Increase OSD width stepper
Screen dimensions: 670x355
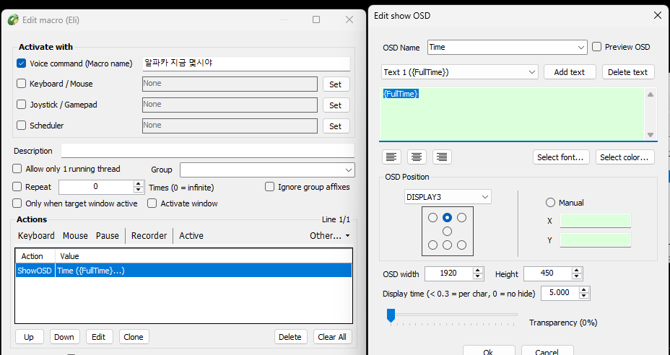point(478,271)
